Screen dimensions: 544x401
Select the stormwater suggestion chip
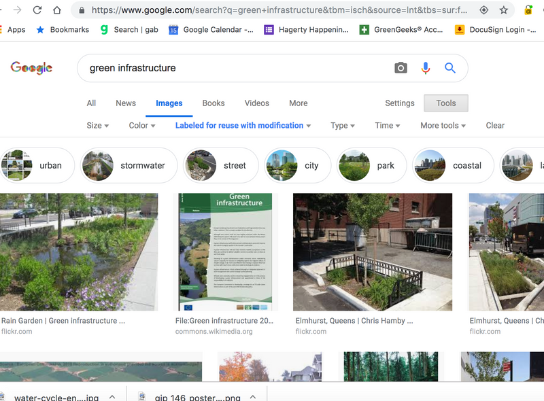coord(129,166)
